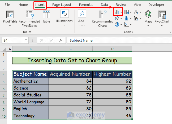Select the title cell Inserting Data Set to Chart Group
The width and height of the screenshot is (172, 124).
point(72,61)
